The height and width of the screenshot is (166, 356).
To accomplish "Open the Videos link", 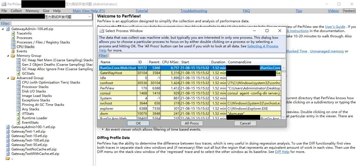I will tap(333, 11).
